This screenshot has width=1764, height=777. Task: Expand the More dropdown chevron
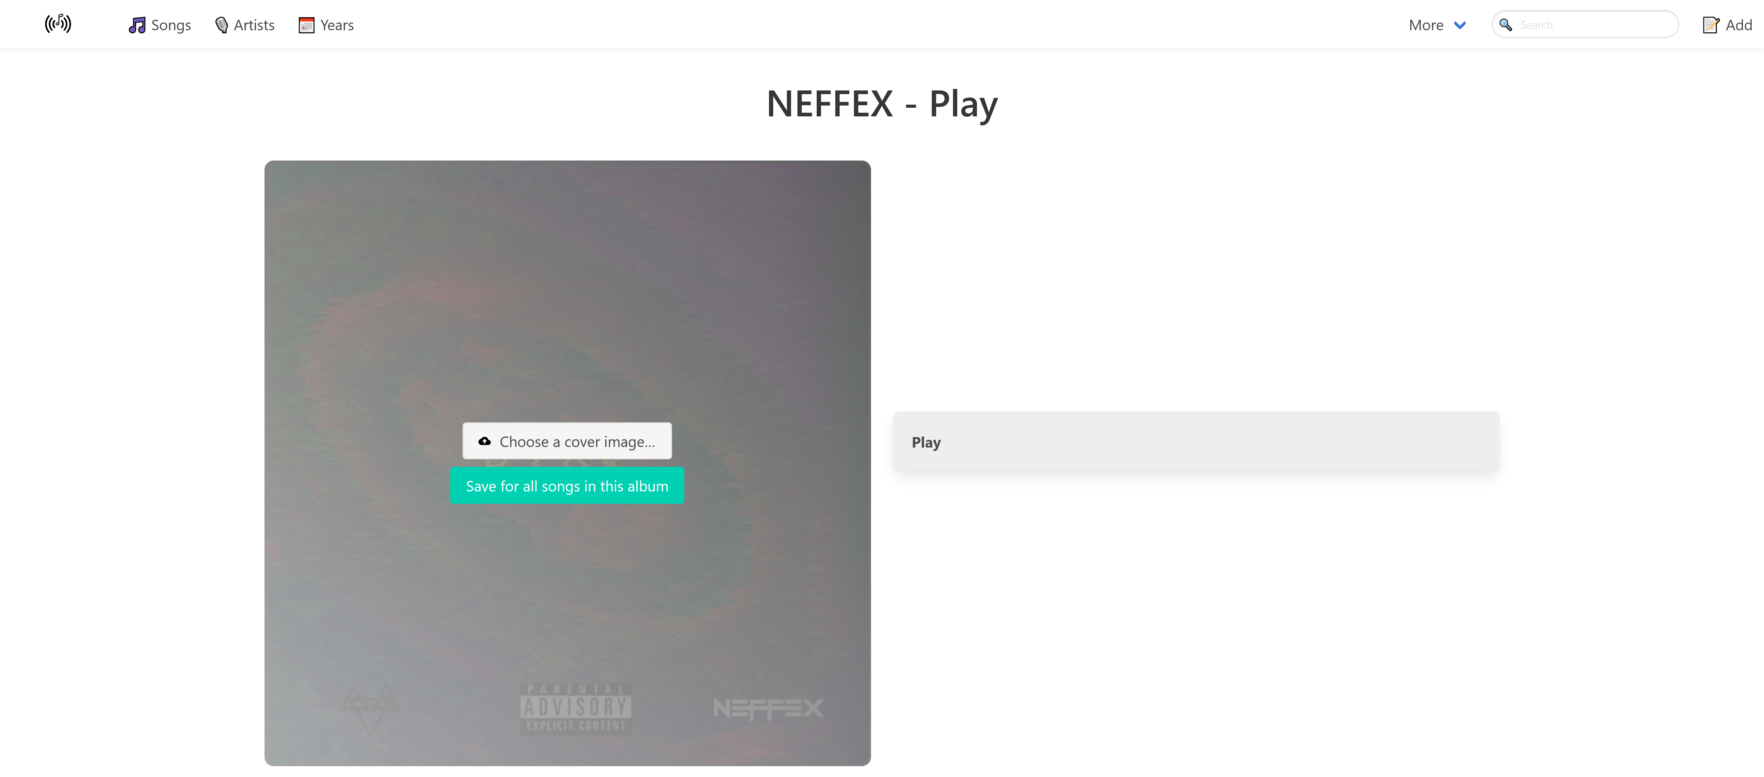pyautogui.click(x=1460, y=25)
